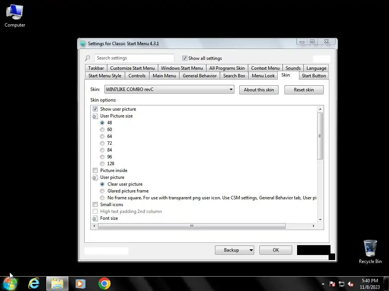Viewport: 389px width, 291px height.
Task: Click scroll up arrow in skin options
Action: tap(320, 109)
